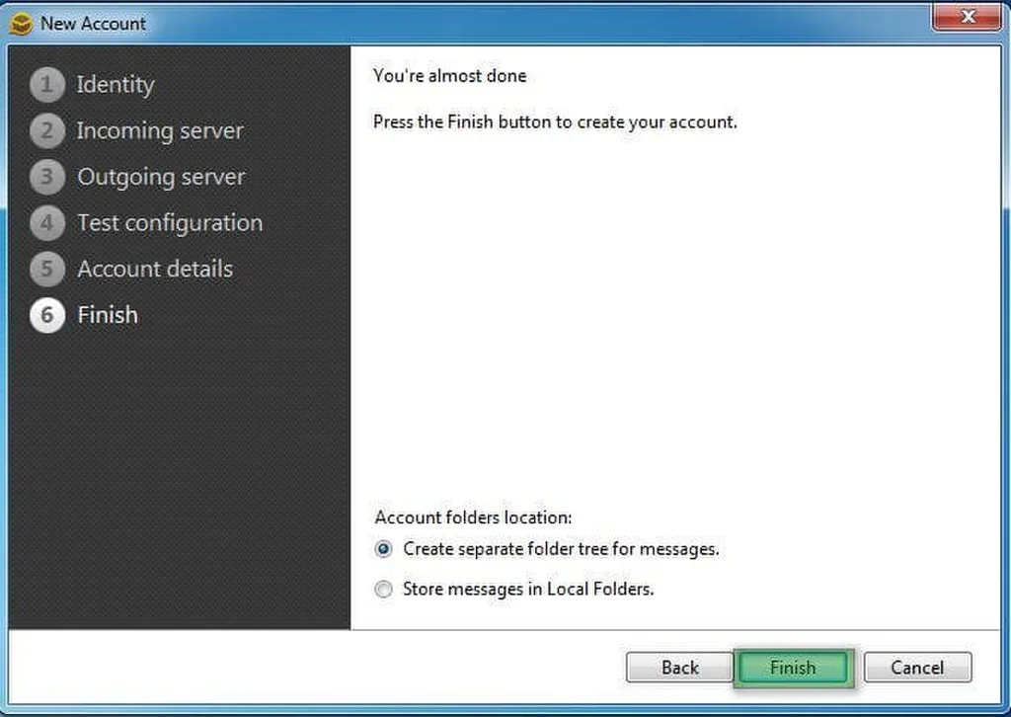Click step number 6 circle icon
Screen dimensions: 1011x717
pos(47,315)
